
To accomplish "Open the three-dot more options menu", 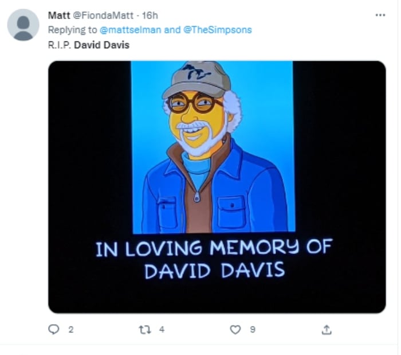I will pos(380,15).
